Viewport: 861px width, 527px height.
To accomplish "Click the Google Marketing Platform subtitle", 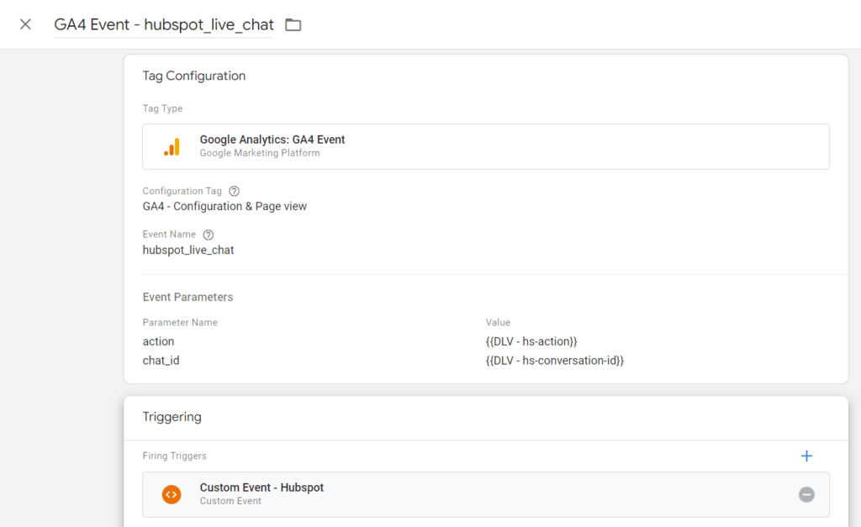I will coord(260,153).
